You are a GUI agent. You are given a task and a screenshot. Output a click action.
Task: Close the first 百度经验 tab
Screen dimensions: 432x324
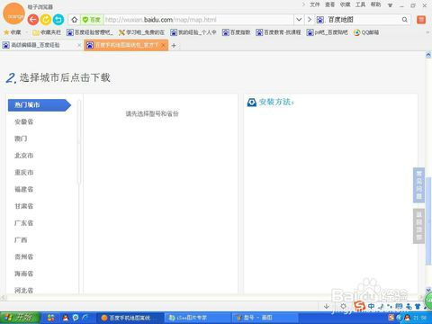point(79,45)
